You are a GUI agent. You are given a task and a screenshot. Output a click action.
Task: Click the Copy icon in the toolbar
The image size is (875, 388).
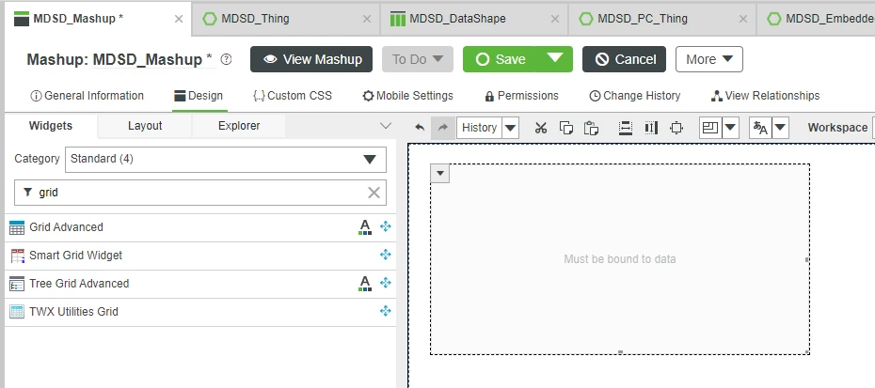click(x=565, y=128)
